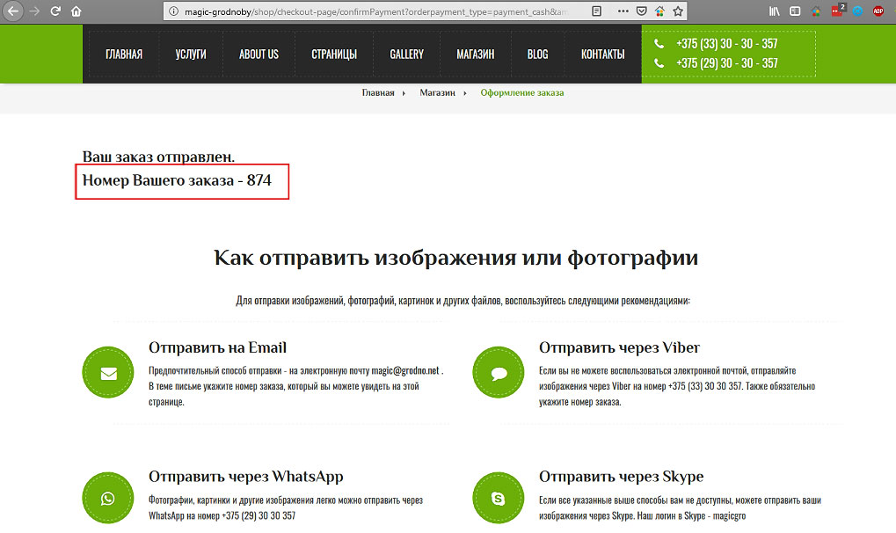This screenshot has width=896, height=533.
Task: Click the green Viber chat icon
Action: [499, 373]
